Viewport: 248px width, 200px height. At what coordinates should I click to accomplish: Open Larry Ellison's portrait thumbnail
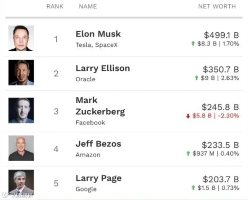coord(21,73)
